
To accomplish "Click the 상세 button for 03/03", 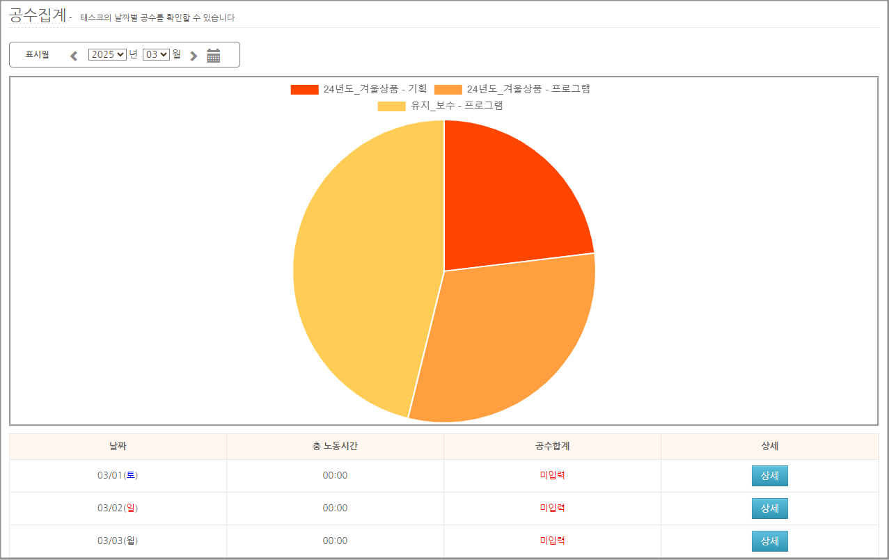I will click(769, 541).
